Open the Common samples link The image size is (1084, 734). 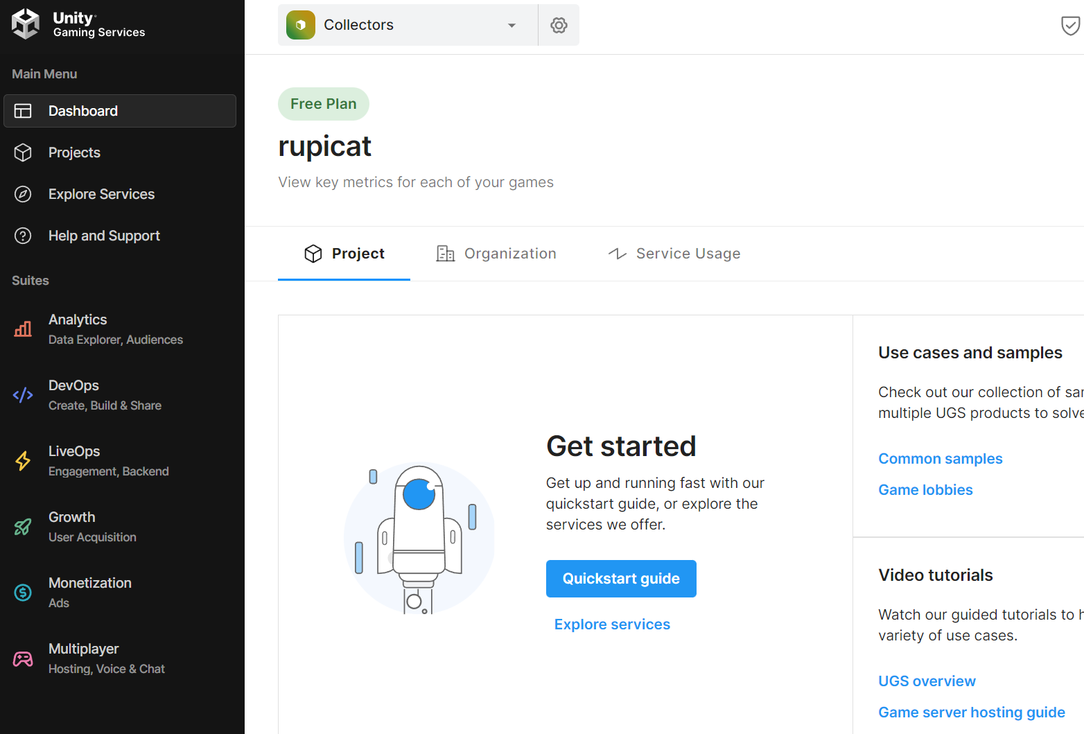coord(941,459)
